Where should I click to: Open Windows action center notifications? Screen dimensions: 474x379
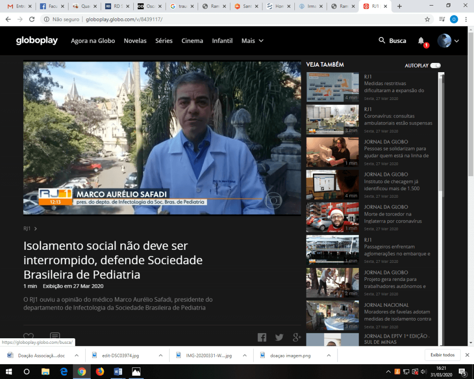coord(463,372)
